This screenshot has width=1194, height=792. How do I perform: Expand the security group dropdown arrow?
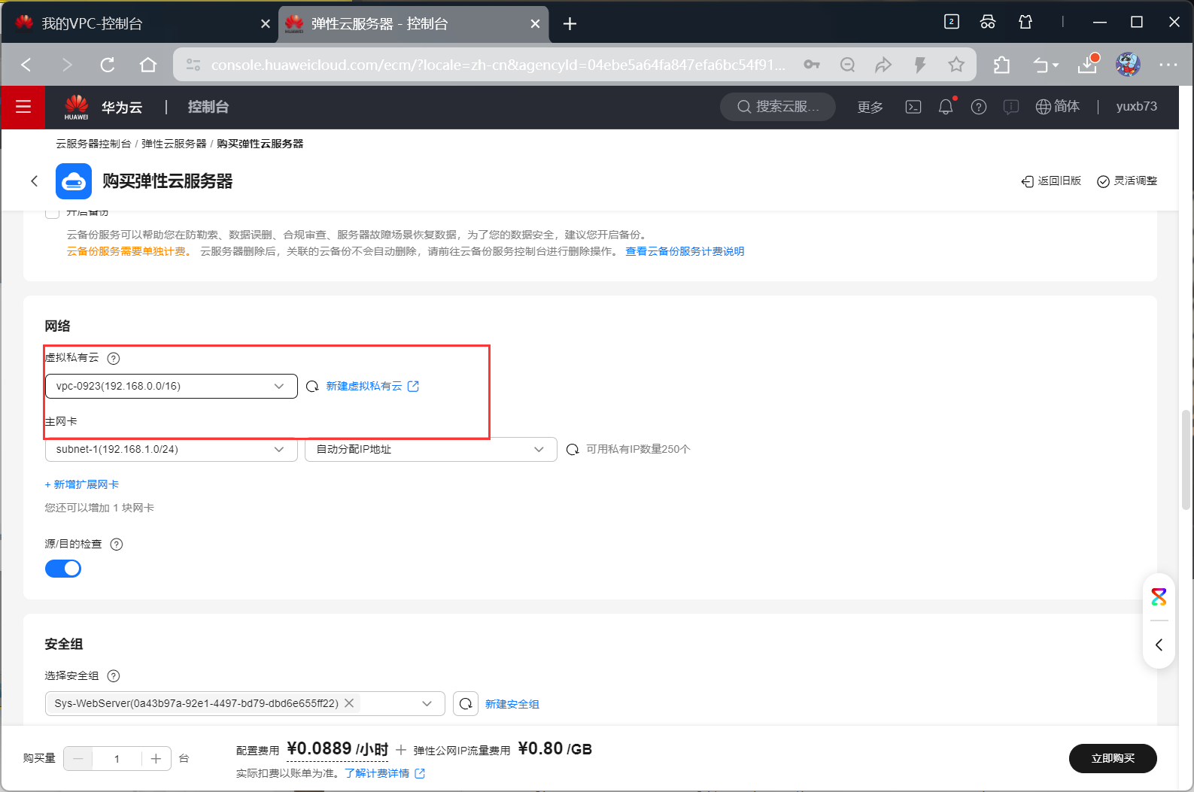point(427,703)
